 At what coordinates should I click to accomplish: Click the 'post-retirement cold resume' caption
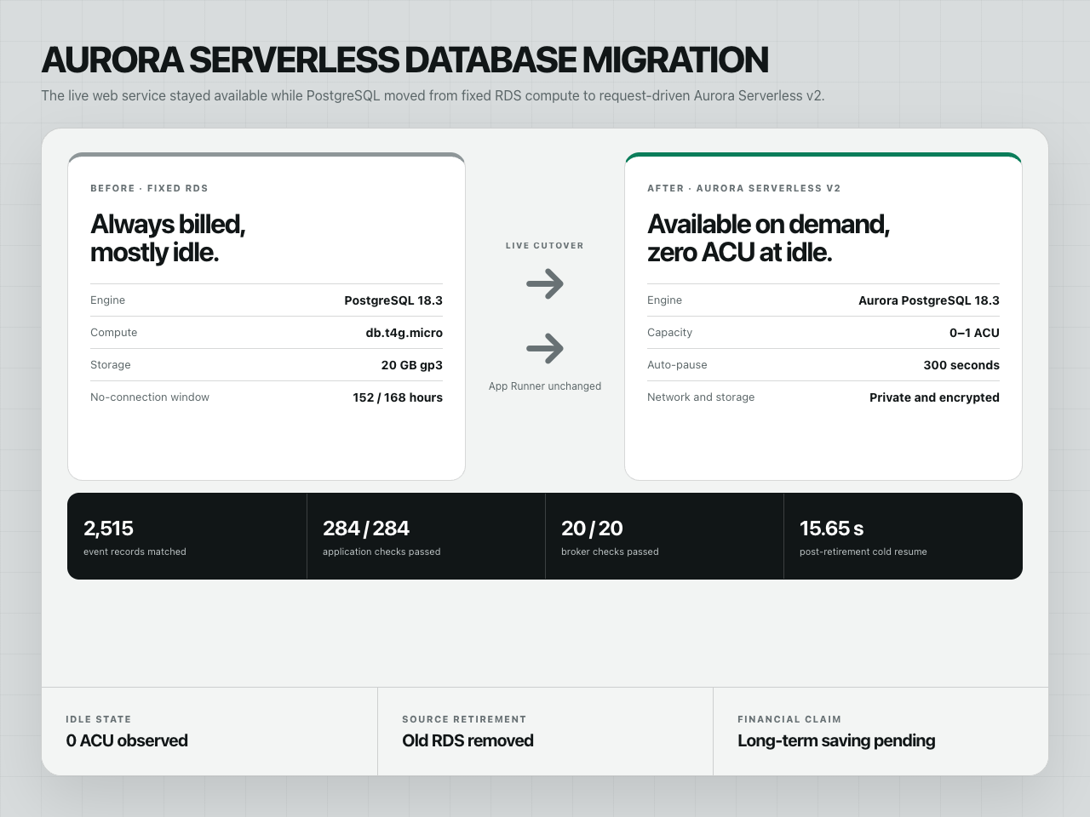pyautogui.click(x=863, y=551)
